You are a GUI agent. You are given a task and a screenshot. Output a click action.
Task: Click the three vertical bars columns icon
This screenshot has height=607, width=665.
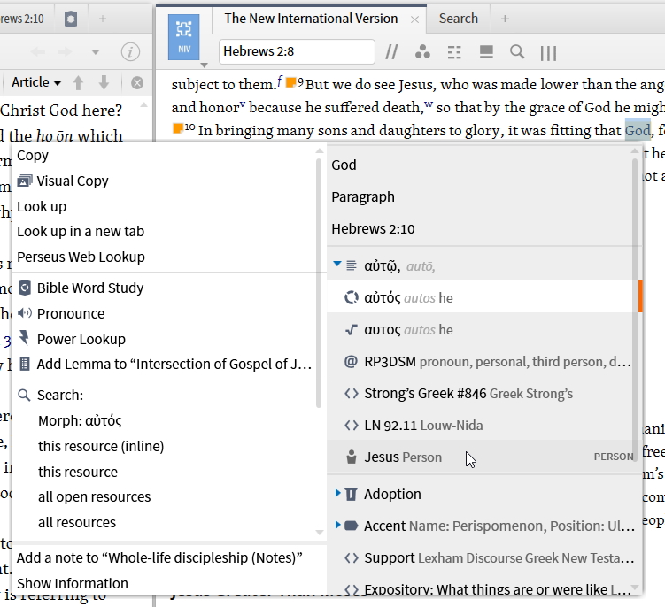(548, 53)
